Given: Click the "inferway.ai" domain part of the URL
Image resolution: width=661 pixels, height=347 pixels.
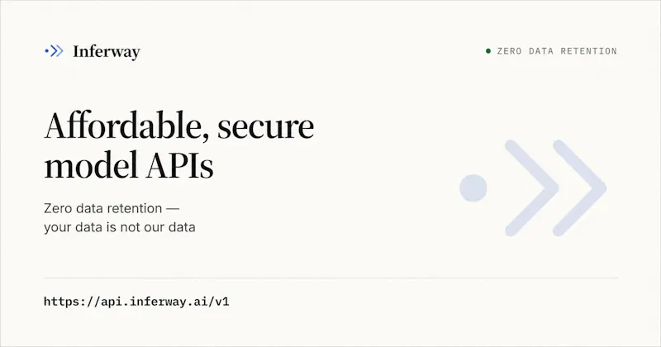Looking at the screenshot, I should pyautogui.click(x=168, y=302).
